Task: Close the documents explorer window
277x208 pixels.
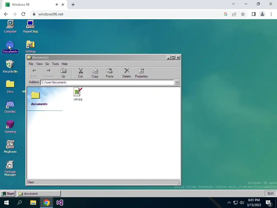Action: pos(178,58)
